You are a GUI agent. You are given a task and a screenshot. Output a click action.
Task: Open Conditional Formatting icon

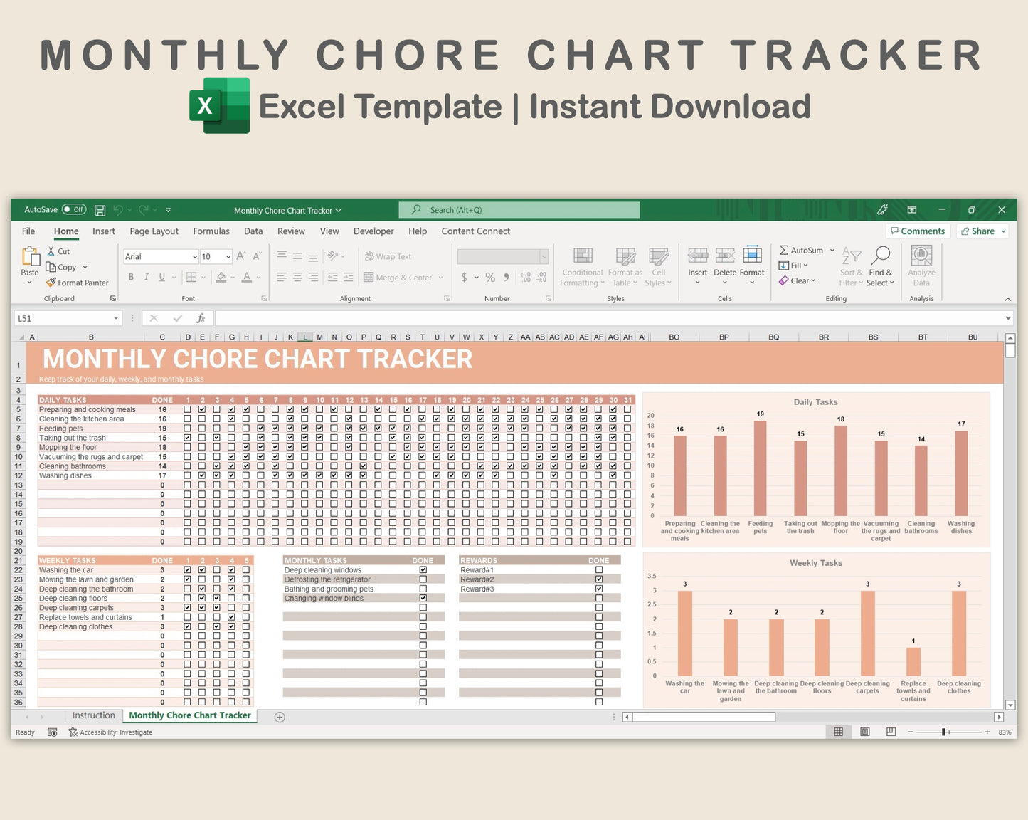click(x=583, y=257)
